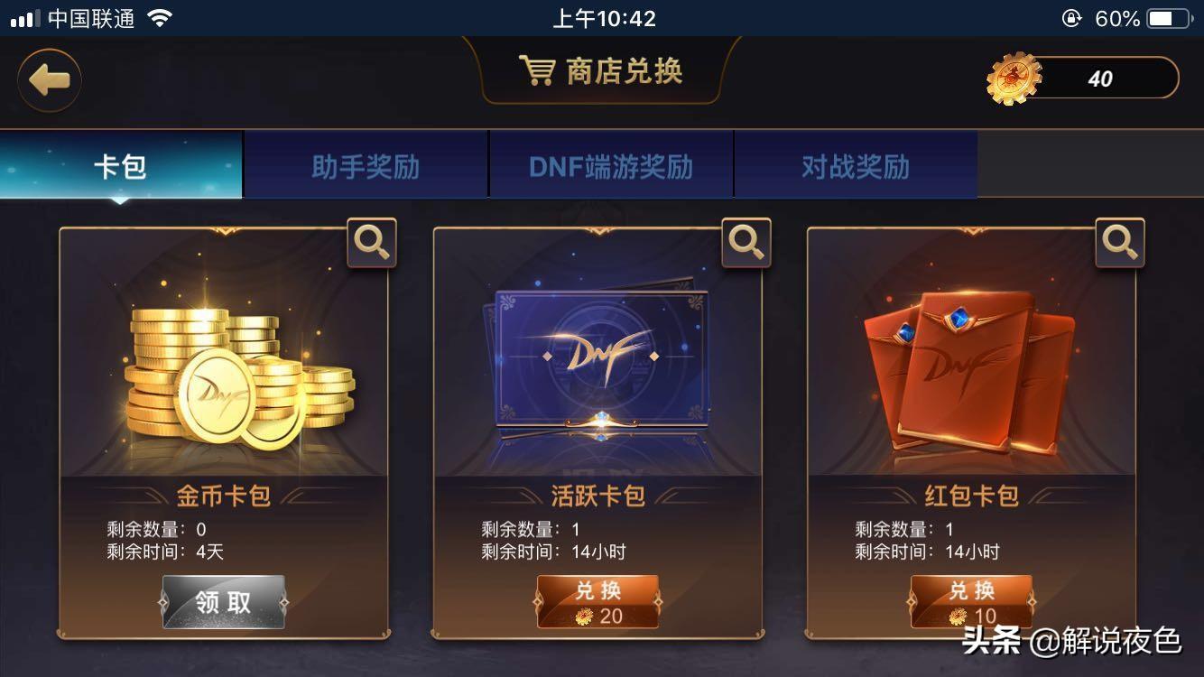Redeem 活跃卡包 for 20 coins
The width and height of the screenshot is (1204, 677).
point(597,602)
